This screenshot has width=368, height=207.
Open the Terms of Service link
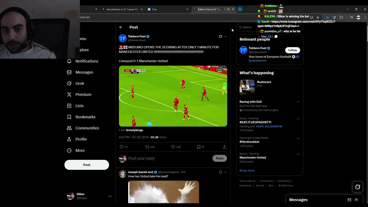pyautogui.click(x=247, y=181)
